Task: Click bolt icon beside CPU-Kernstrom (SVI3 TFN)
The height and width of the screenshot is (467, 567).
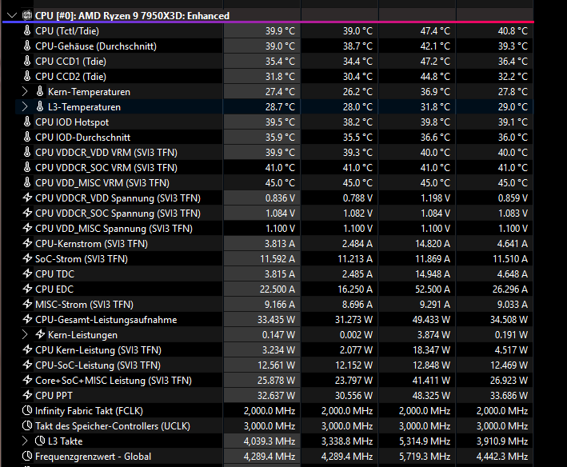Action: coord(27,243)
